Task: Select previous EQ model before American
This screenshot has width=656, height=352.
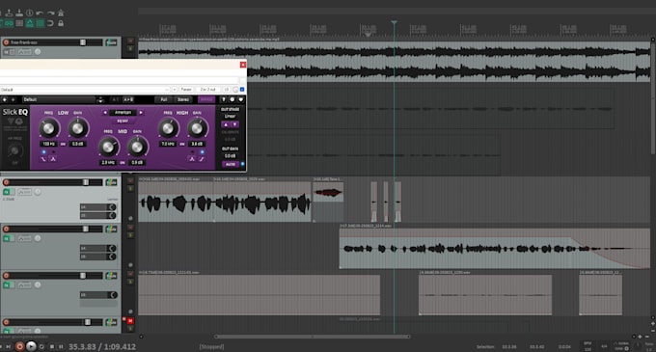Action: [x=105, y=113]
